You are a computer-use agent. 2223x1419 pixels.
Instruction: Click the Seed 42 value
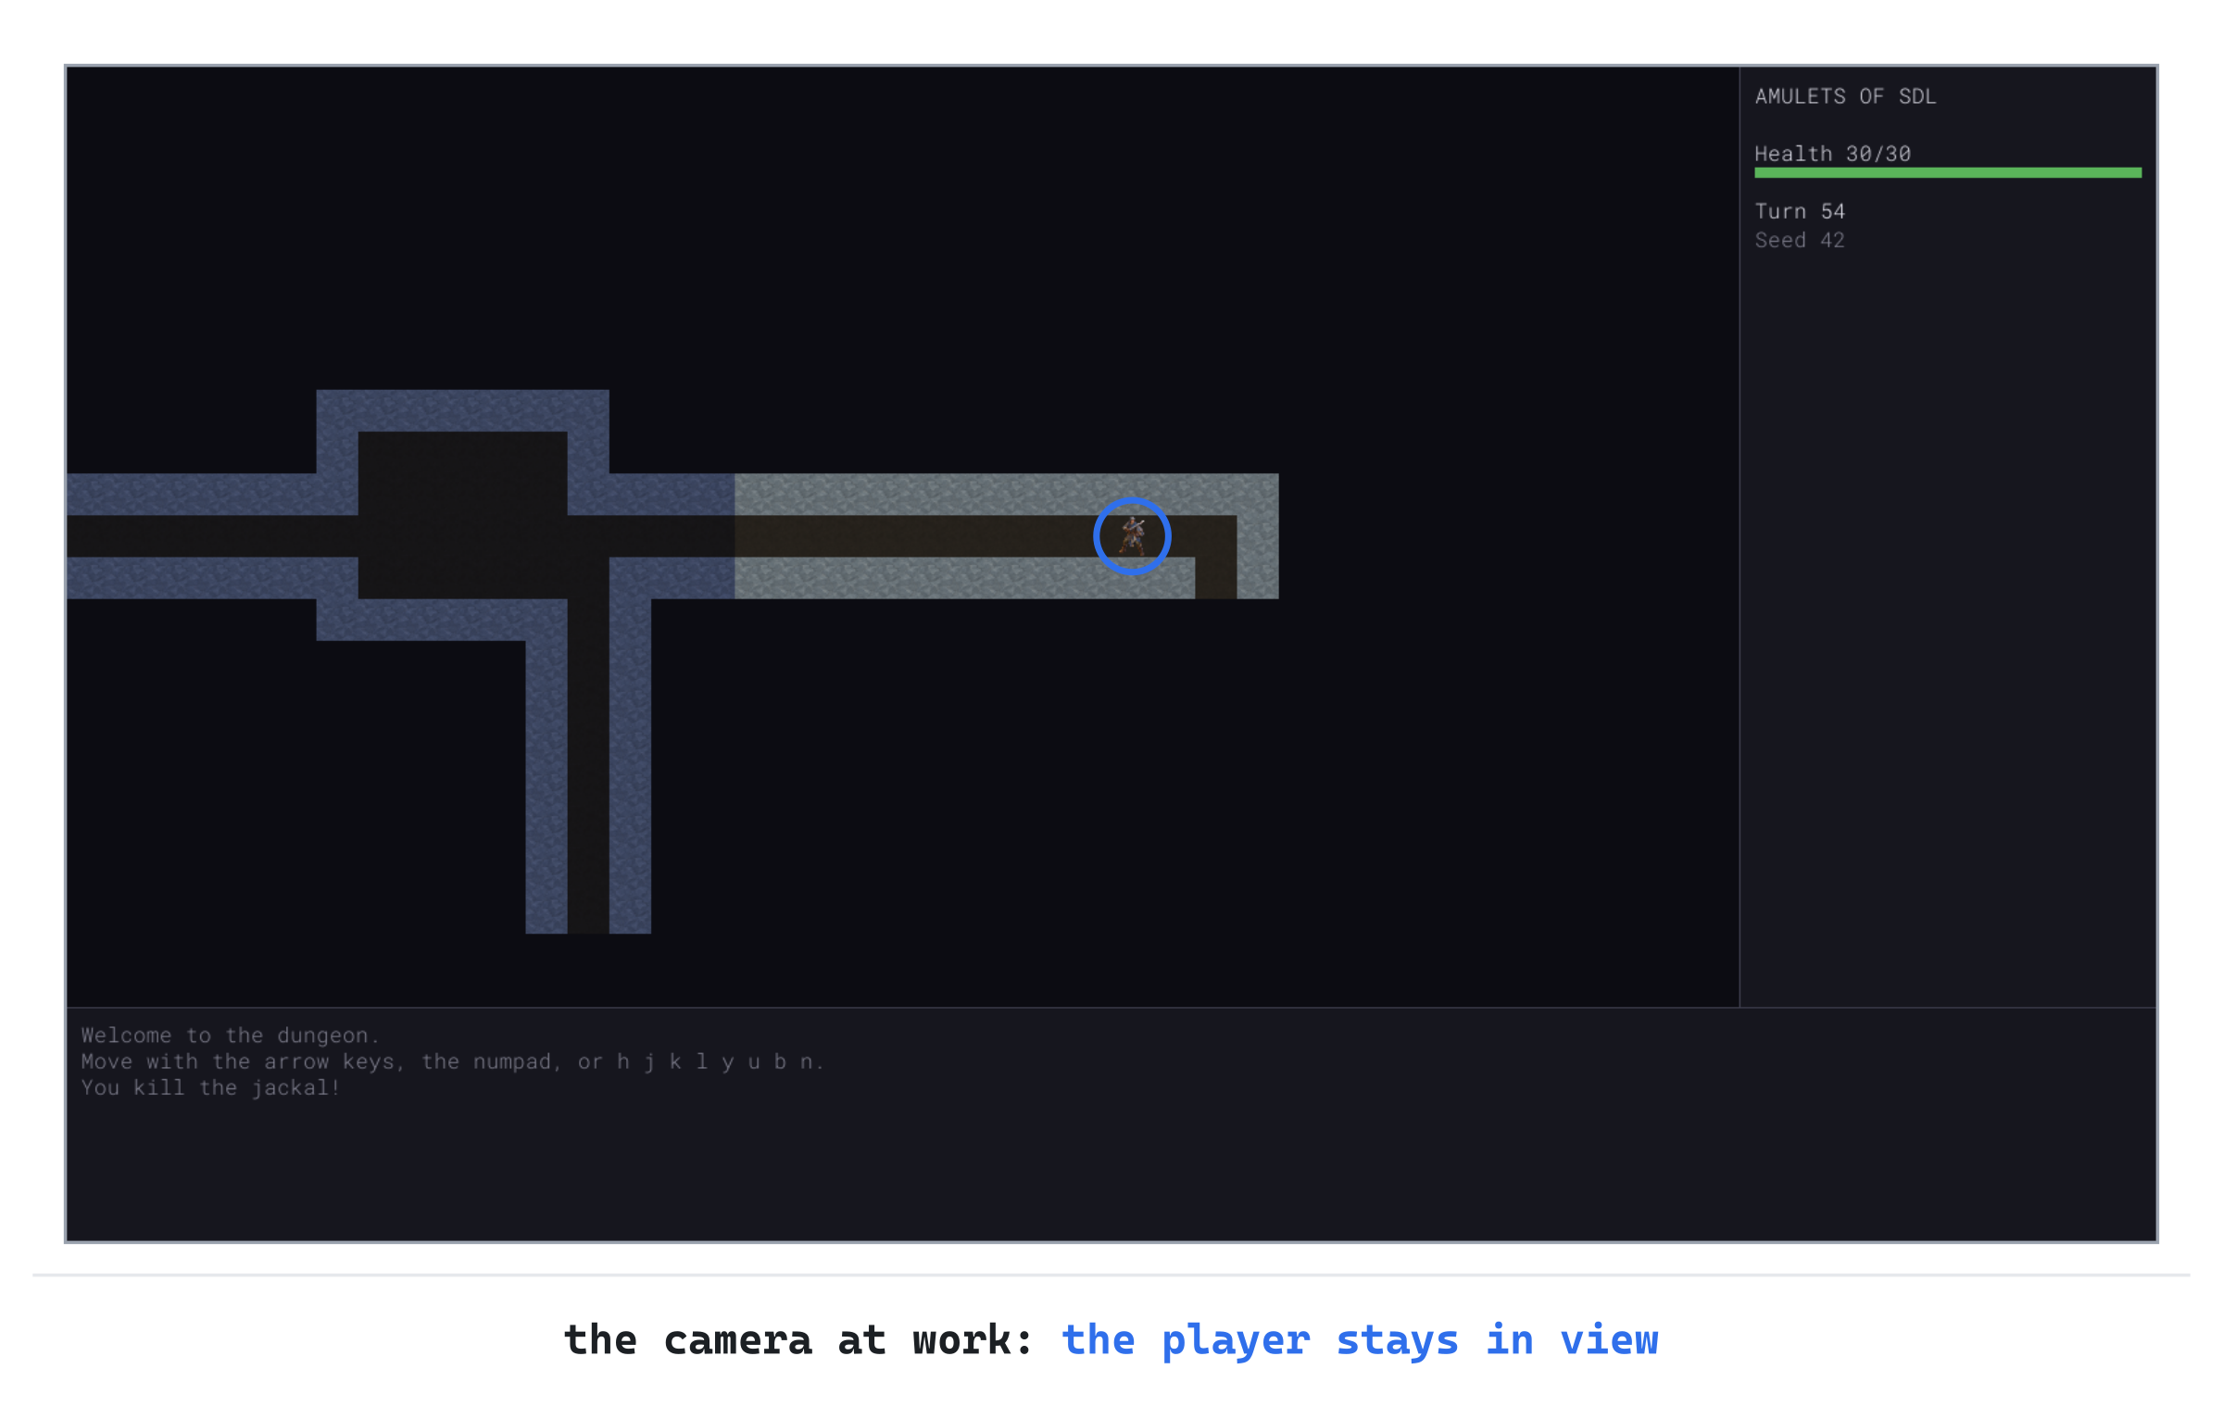point(1800,240)
